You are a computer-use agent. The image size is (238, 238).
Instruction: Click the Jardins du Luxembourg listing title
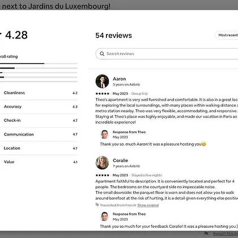(55, 6)
